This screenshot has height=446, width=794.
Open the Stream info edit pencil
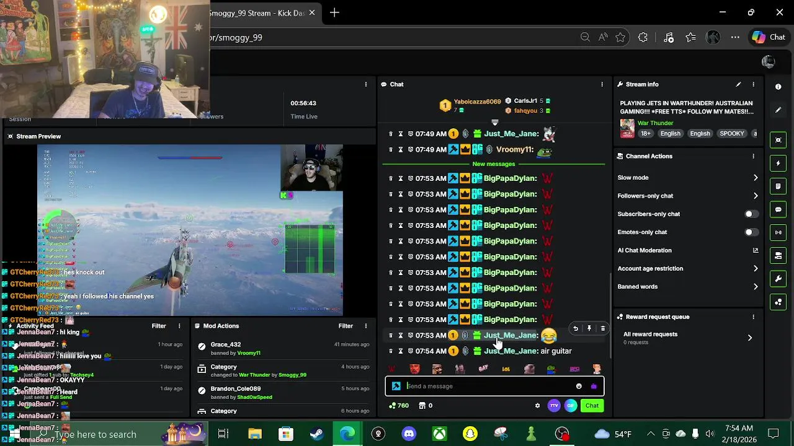pos(738,84)
